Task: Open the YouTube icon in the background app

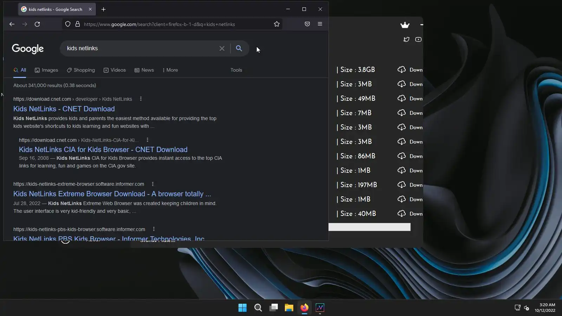Action: point(418,39)
